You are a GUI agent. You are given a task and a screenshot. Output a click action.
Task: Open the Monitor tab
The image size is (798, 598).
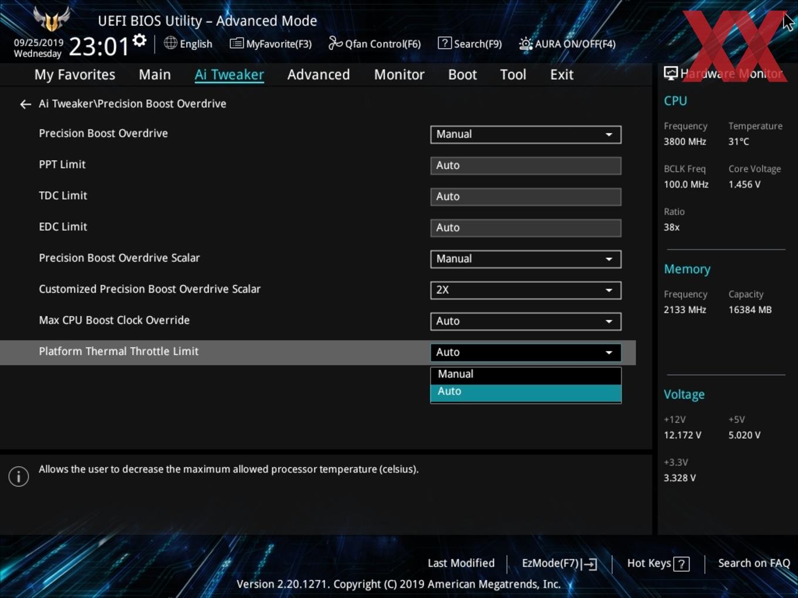399,74
